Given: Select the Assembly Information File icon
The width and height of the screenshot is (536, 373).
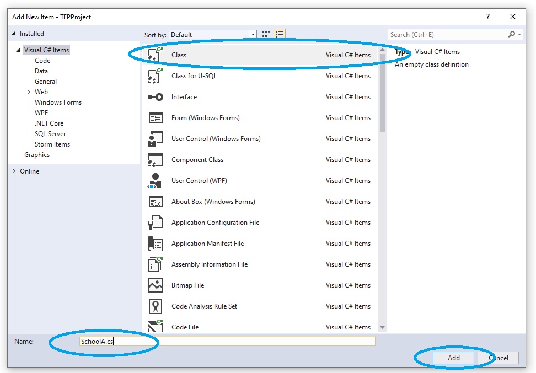Looking at the screenshot, I should [155, 264].
